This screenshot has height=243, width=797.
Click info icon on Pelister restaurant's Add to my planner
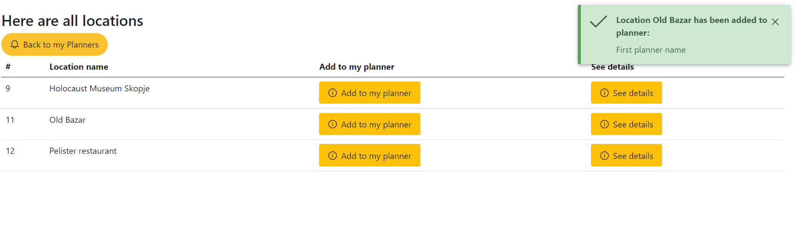pos(333,156)
